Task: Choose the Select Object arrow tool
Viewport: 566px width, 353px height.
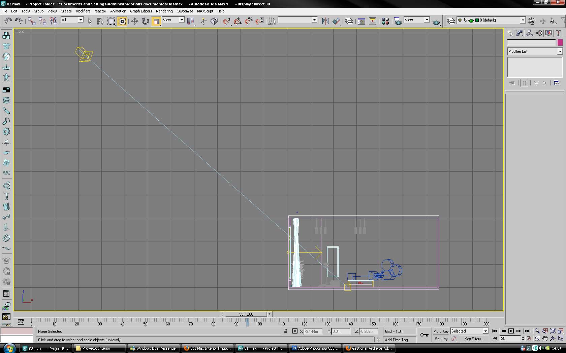Action: (x=89, y=21)
